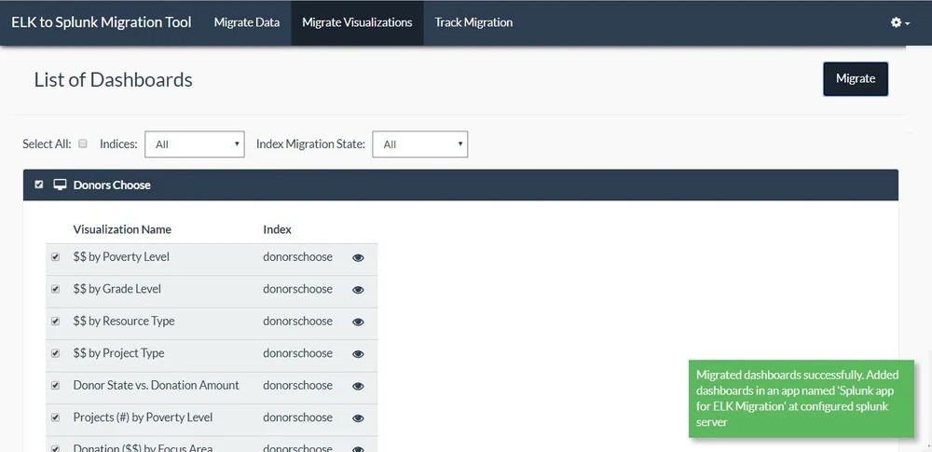Viewport: 932px width, 452px height.
Task: Click eye icon for $$ by Grade Level
Action: [358, 290]
